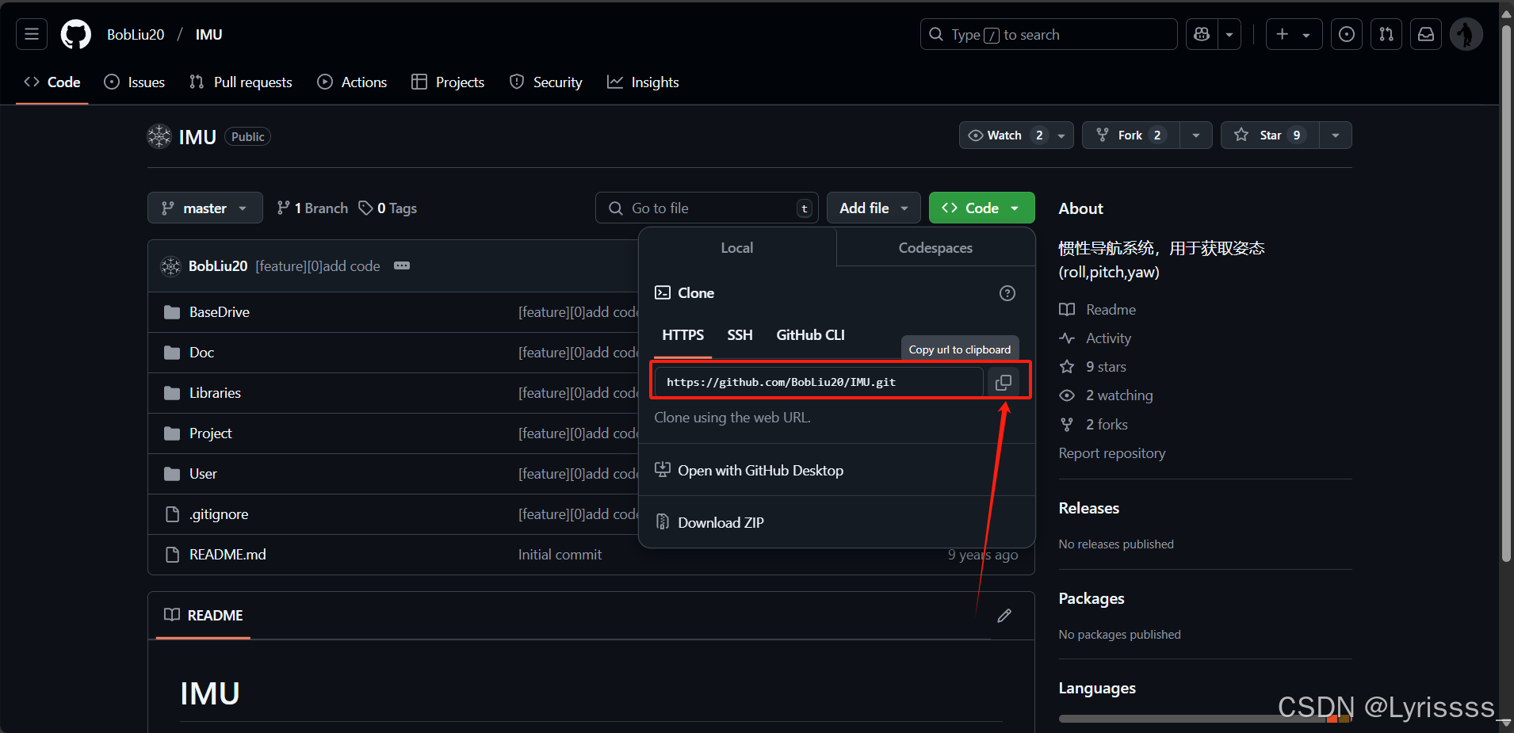Expand the Copilot dropdown arrow
The image size is (1514, 733).
[1229, 34]
